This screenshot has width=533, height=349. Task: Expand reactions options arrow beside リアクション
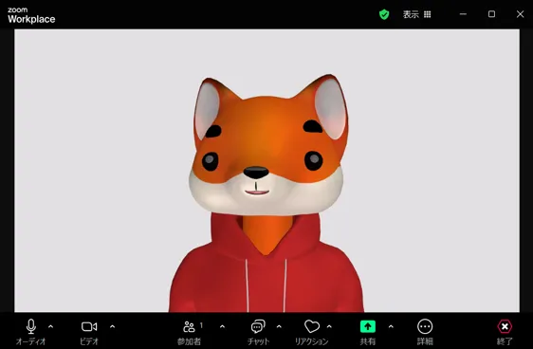coord(329,326)
